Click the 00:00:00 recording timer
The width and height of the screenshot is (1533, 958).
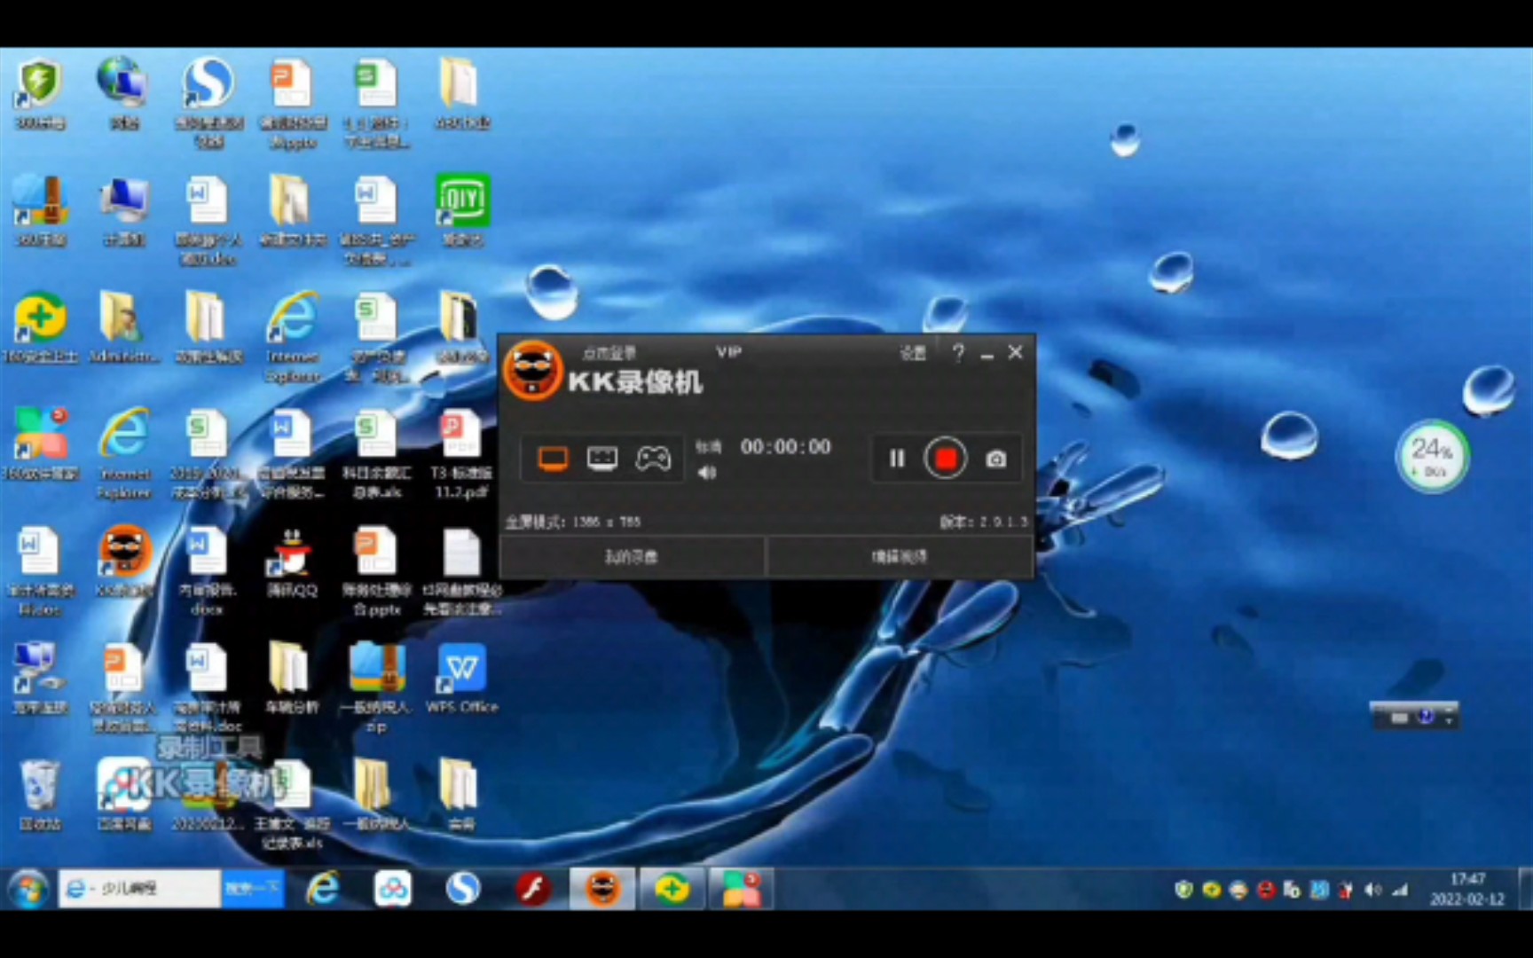[x=786, y=447]
